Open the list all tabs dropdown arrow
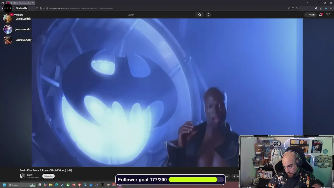 [x=308, y=3]
